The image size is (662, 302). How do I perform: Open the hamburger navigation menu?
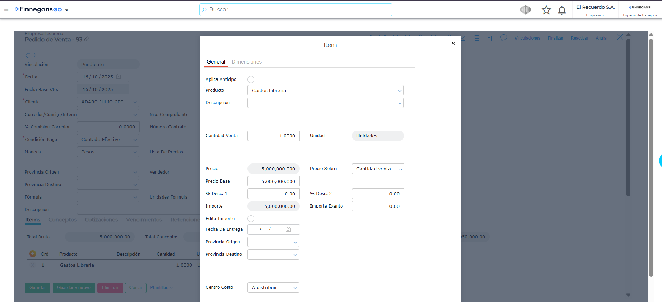(6, 9)
